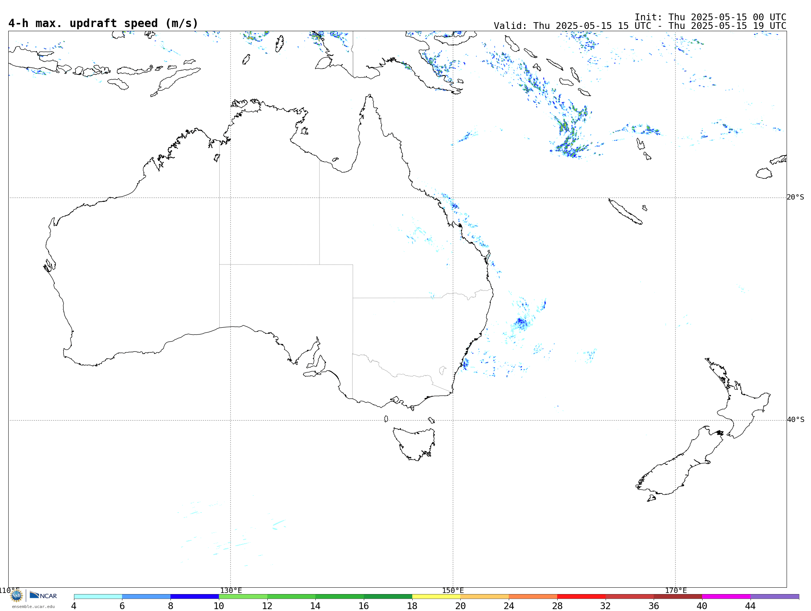Click the light blue 6–8 colorbar segment
The height and width of the screenshot is (611, 811).
(x=146, y=597)
